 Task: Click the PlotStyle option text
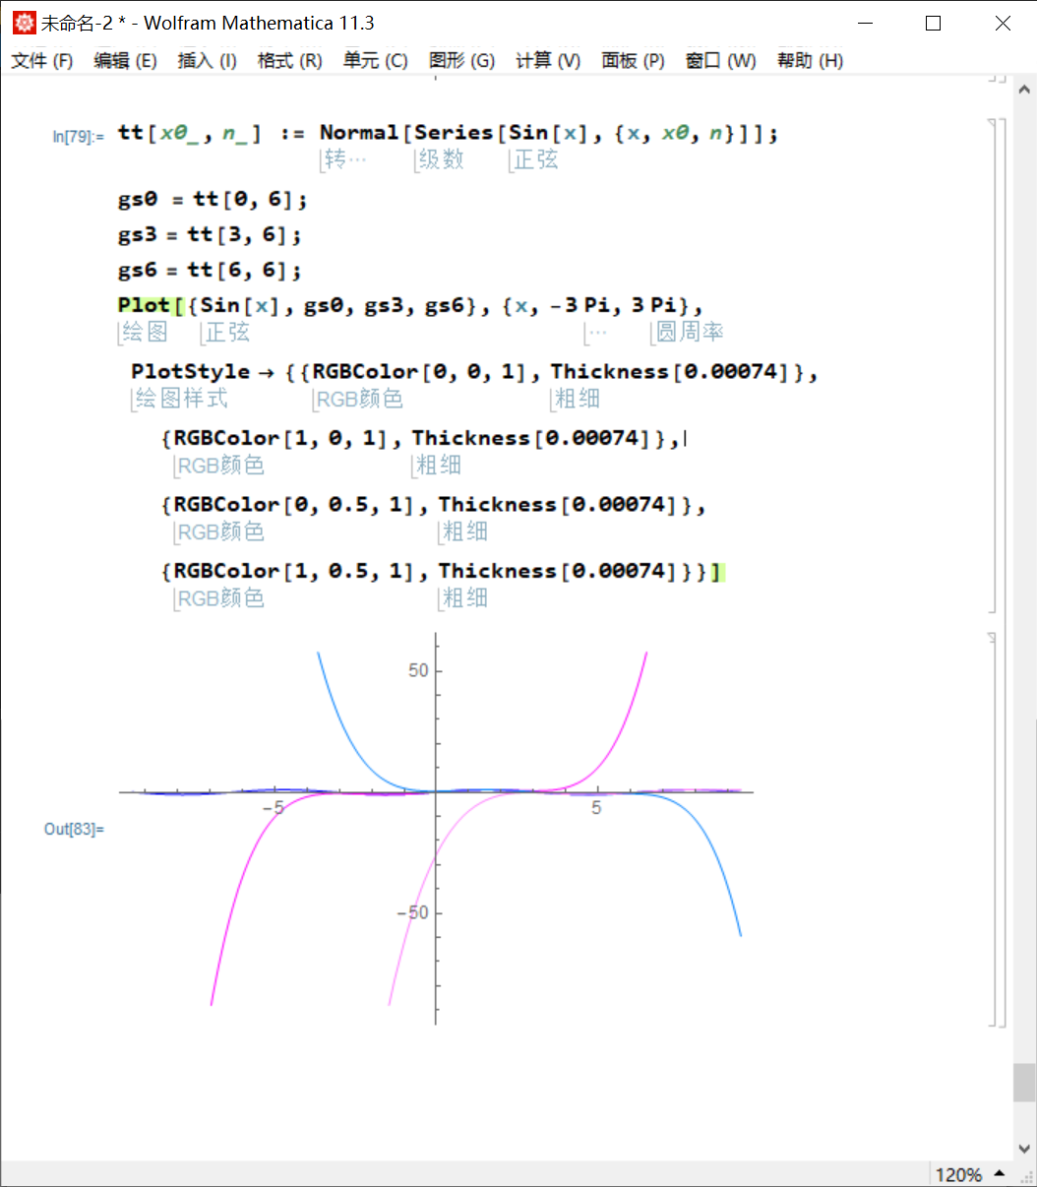point(191,372)
